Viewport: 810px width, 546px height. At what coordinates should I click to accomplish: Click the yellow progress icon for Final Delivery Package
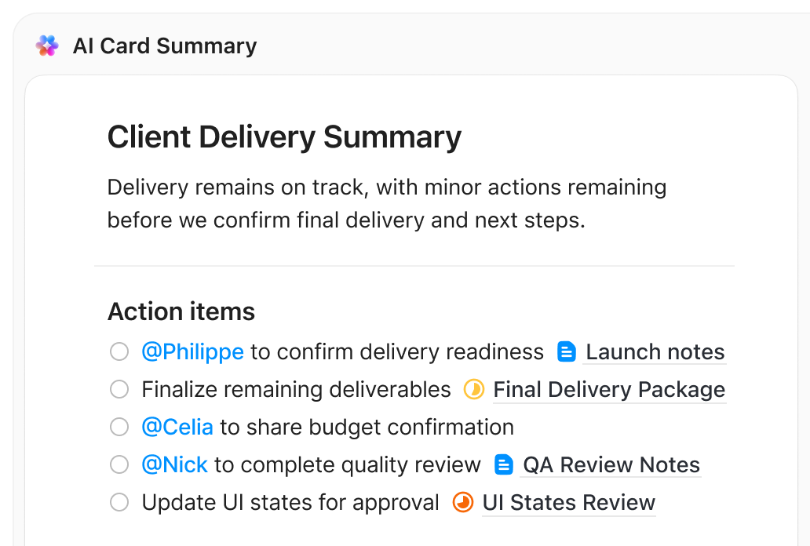tap(474, 389)
